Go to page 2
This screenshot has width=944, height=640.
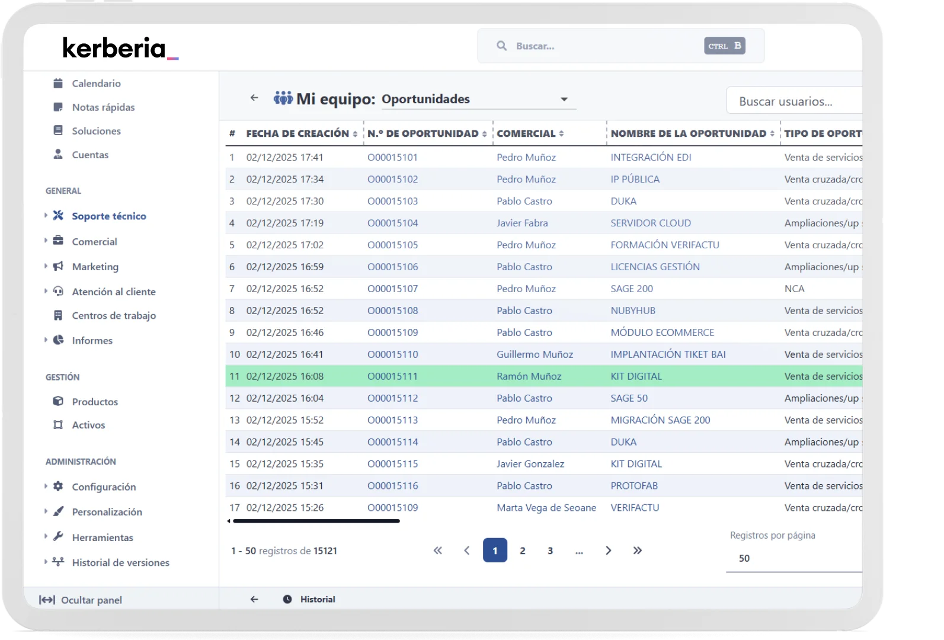(523, 551)
